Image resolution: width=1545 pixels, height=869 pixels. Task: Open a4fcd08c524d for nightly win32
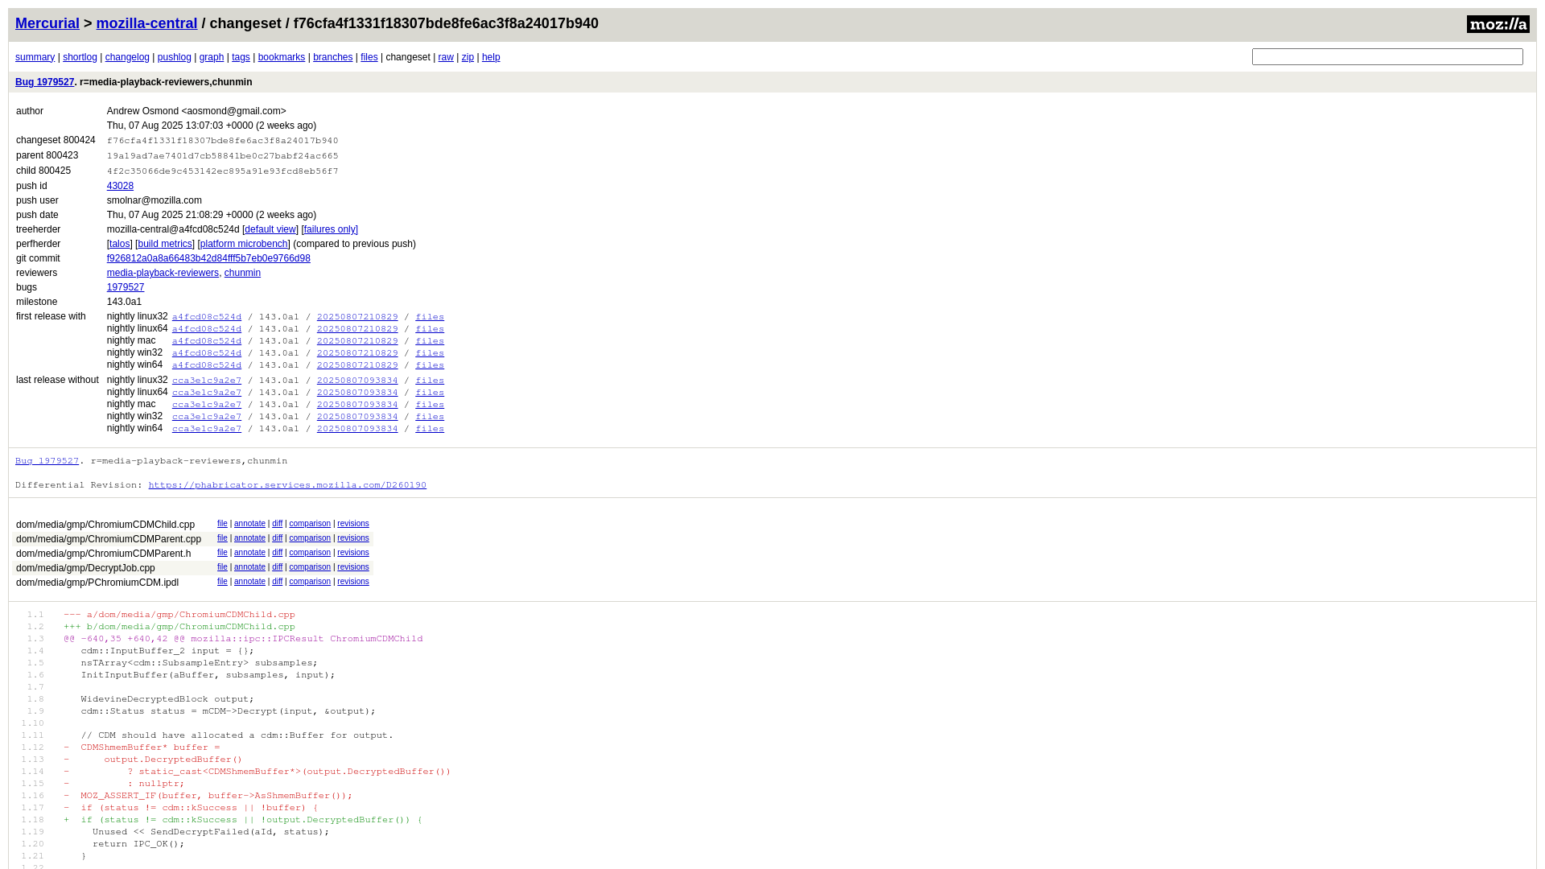click(x=207, y=353)
